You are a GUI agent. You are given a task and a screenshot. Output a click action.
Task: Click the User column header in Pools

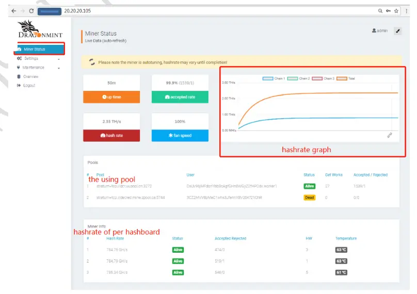[x=190, y=175]
